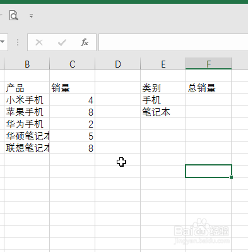Screen dimensions: 248x252
Task: Open Customize Quick Access Toolbar dropdown
Action: click(x=31, y=16)
